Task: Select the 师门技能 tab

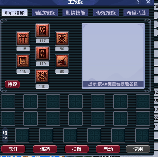Action: pos(14,13)
